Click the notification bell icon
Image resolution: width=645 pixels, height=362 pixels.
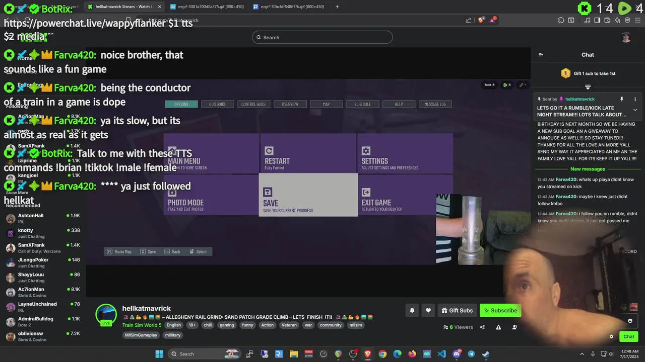tap(412, 310)
